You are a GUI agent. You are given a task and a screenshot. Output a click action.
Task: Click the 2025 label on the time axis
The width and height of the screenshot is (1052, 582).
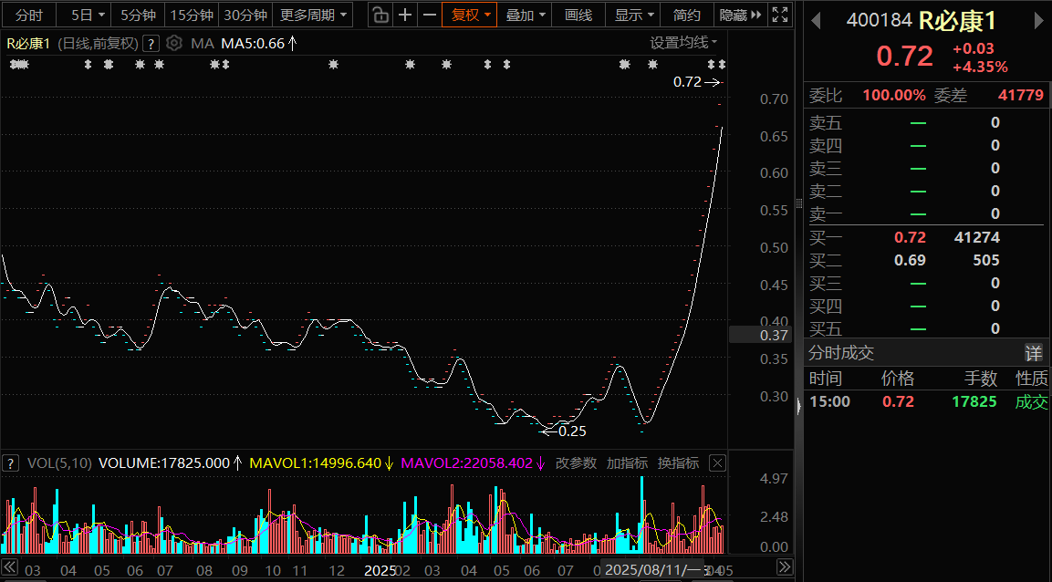click(380, 571)
